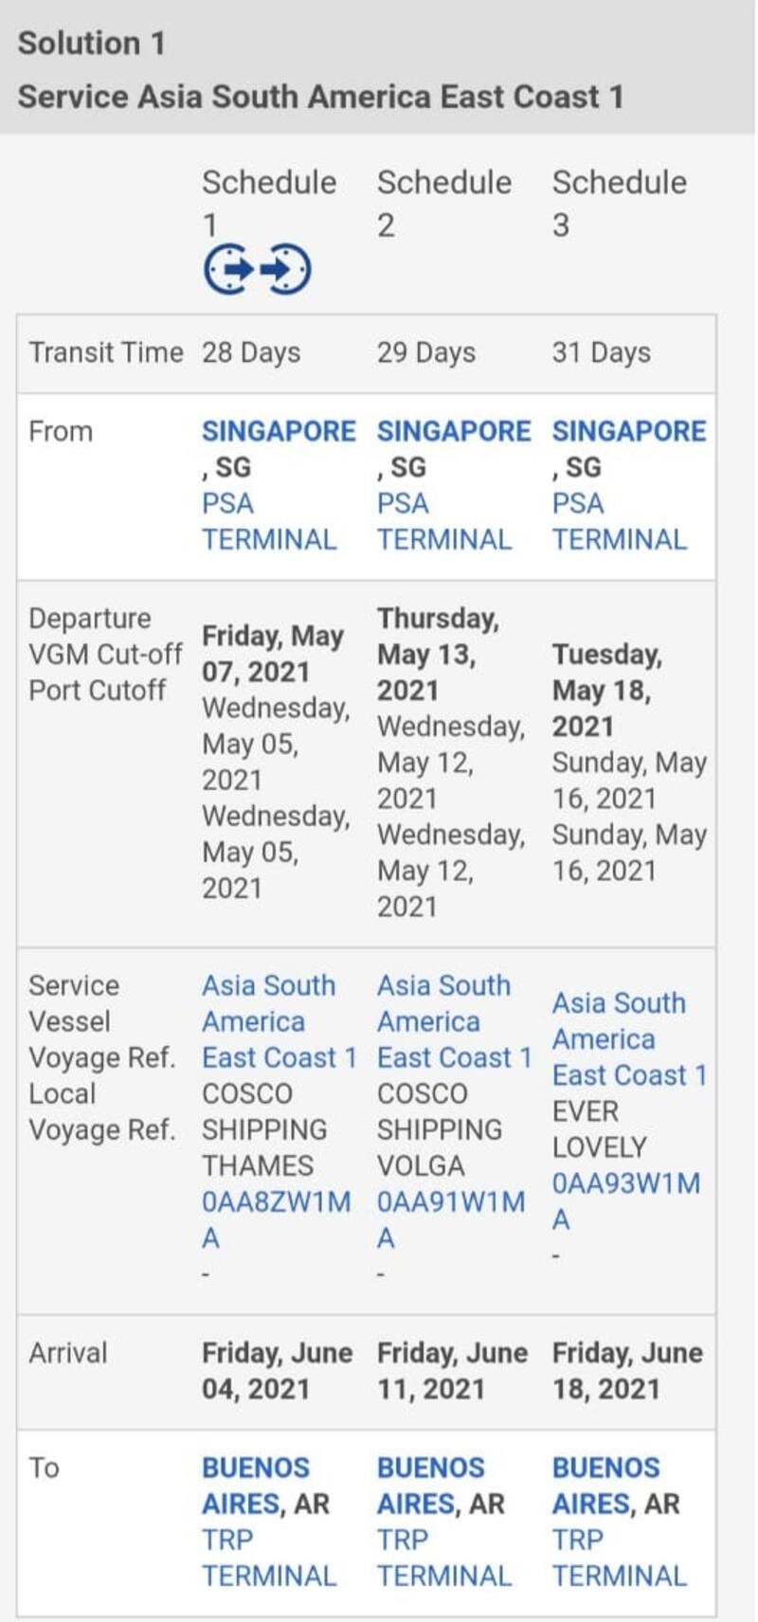Click the earliest departure clock icon
This screenshot has width=758, height=1622.
229,270
